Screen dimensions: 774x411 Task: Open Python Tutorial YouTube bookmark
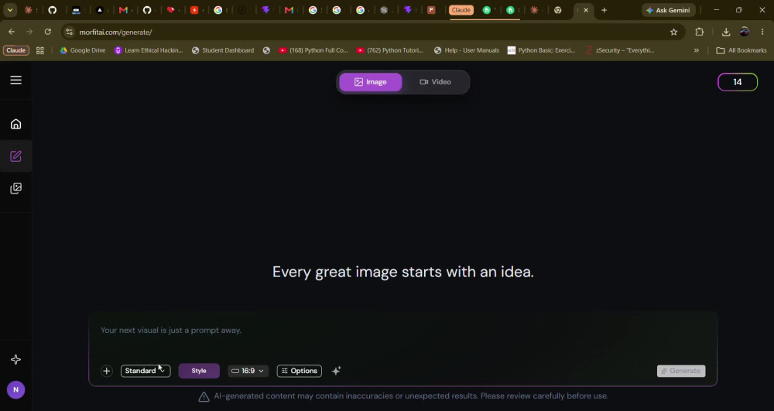click(x=390, y=50)
